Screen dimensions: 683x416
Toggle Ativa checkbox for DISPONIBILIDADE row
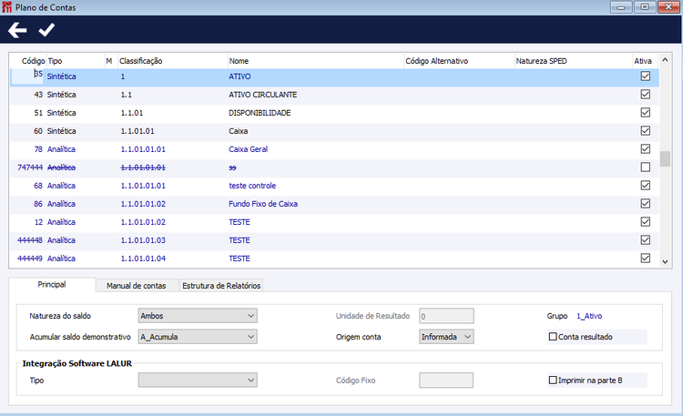click(x=646, y=113)
